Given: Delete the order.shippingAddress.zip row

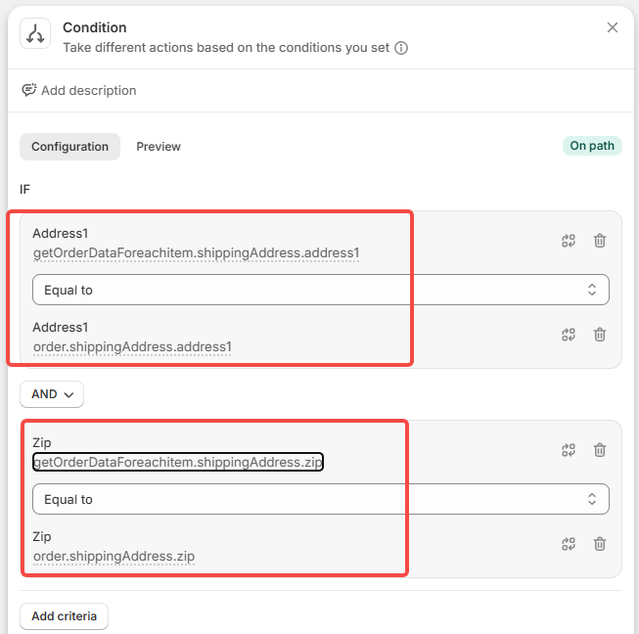Looking at the screenshot, I should [600, 544].
